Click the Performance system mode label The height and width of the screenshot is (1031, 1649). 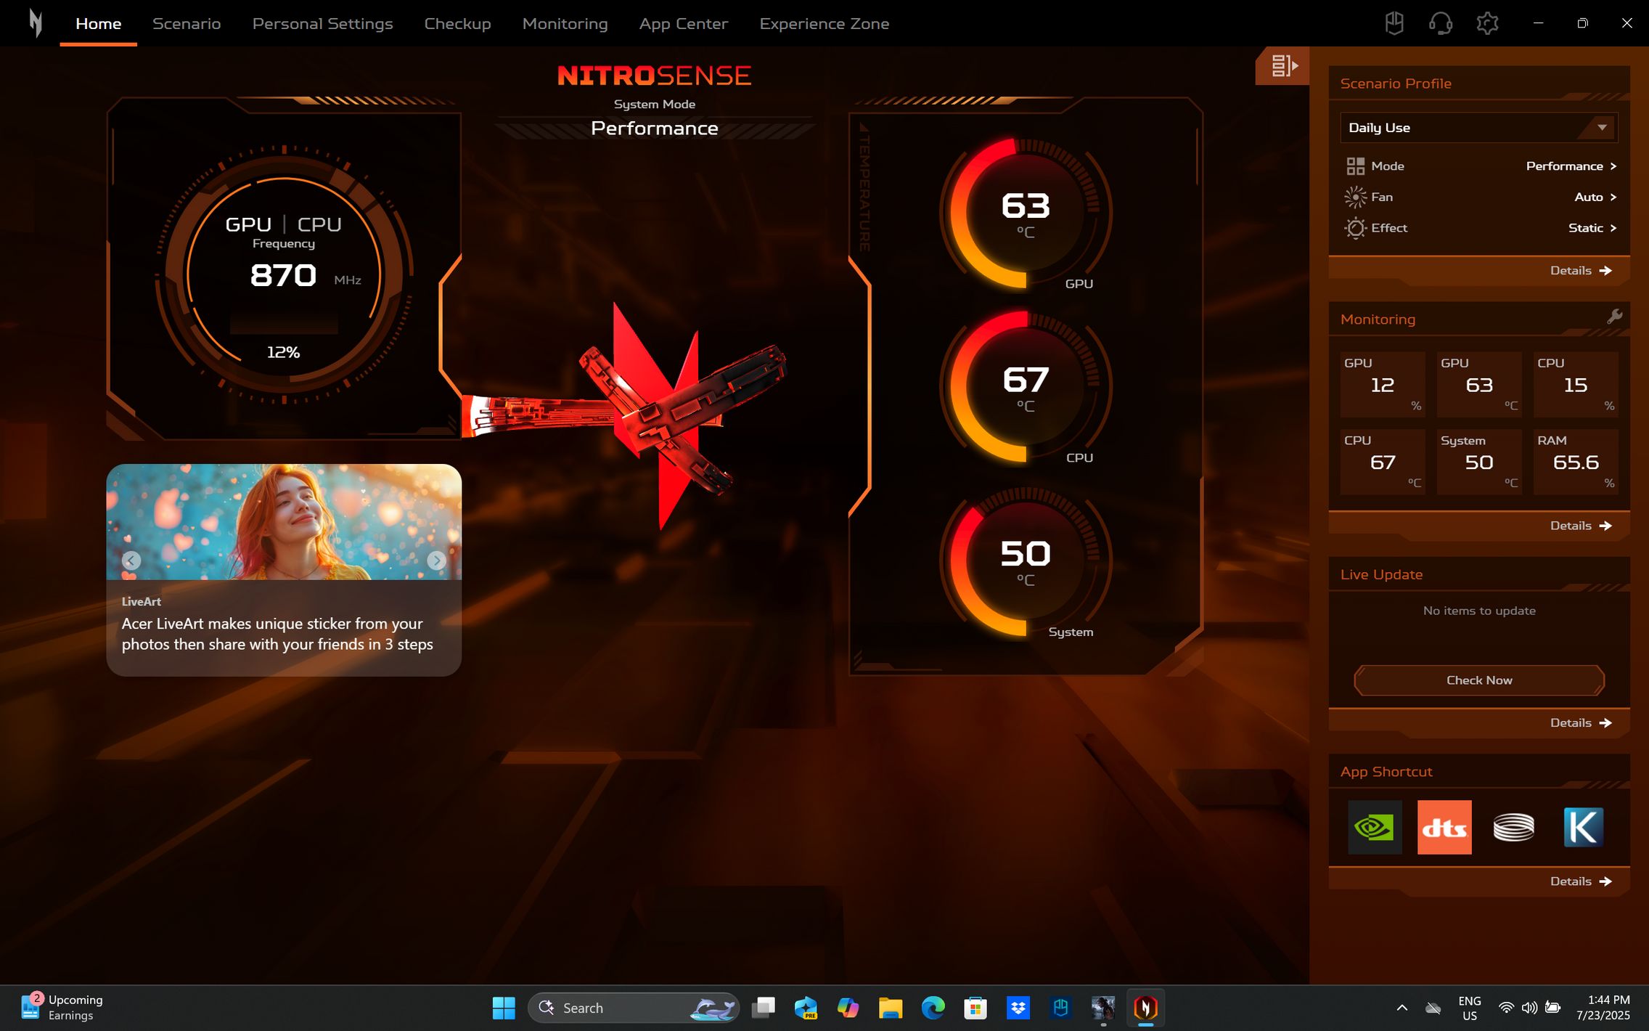654,129
